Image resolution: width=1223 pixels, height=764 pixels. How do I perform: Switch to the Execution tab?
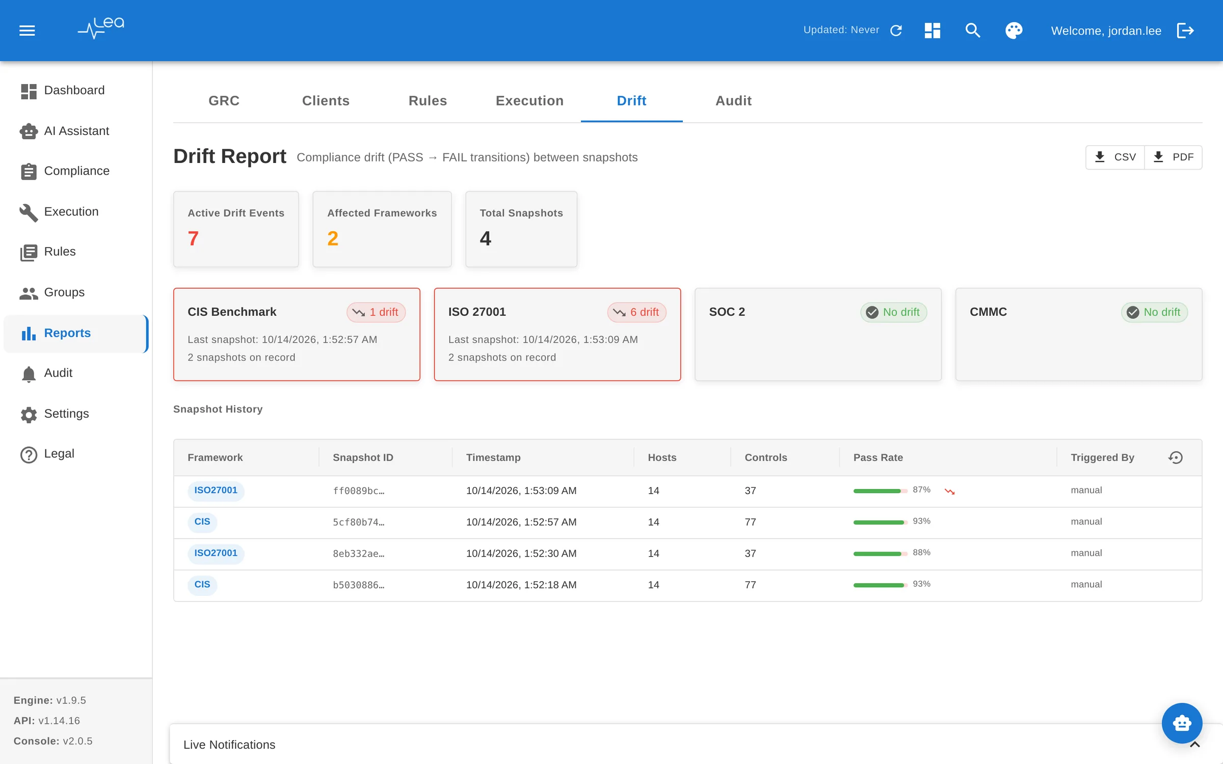point(529,101)
